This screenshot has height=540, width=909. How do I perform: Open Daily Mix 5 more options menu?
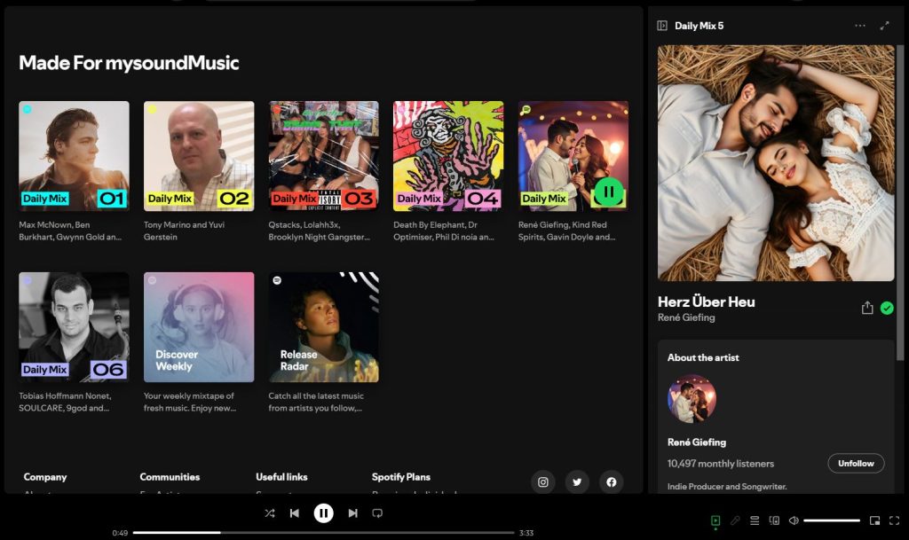(x=859, y=26)
